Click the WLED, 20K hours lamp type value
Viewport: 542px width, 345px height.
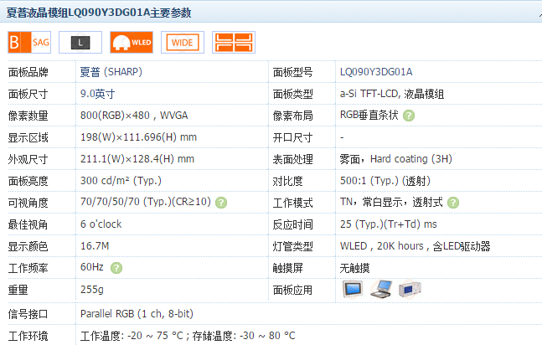[415, 246]
